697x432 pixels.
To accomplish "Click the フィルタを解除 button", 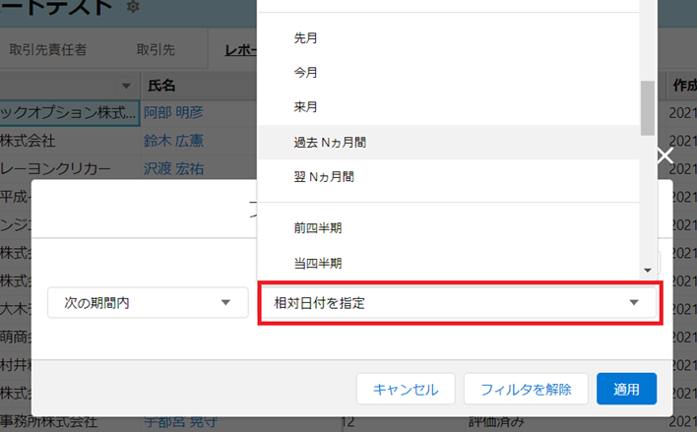I will click(x=526, y=389).
